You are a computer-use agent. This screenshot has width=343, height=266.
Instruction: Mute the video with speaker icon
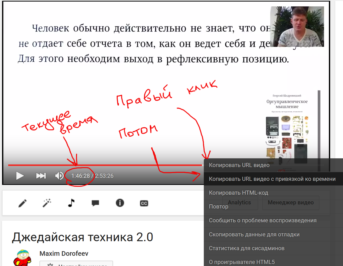[59, 176]
